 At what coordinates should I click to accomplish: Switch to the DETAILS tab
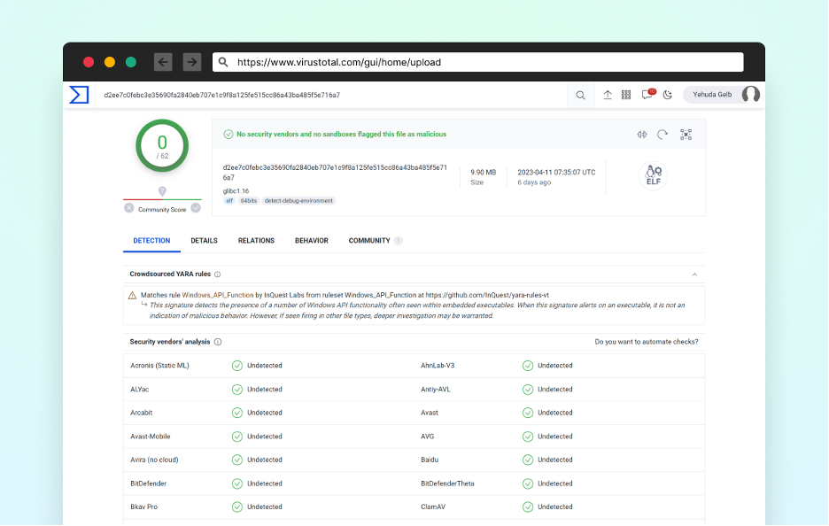204,241
